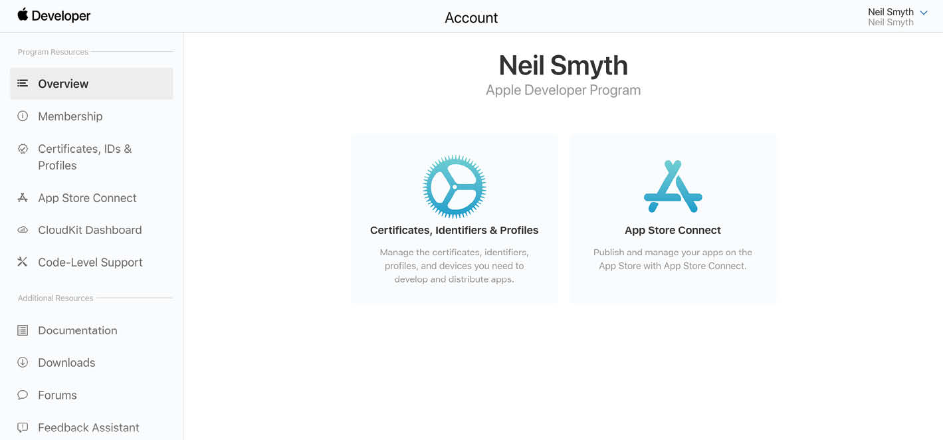The width and height of the screenshot is (943, 440).
Task: Click the large App Store Connect logo
Action: (673, 187)
